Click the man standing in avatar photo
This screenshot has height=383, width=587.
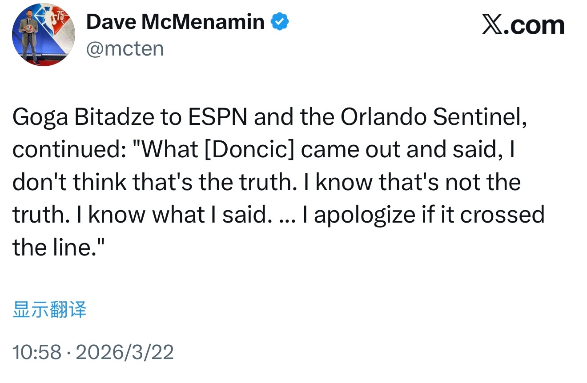[x=29, y=37]
